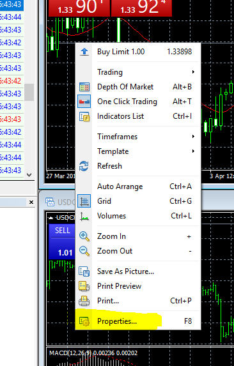The width and height of the screenshot is (234, 366).
Task: Choose Print... from the context menu
Action: (138, 301)
